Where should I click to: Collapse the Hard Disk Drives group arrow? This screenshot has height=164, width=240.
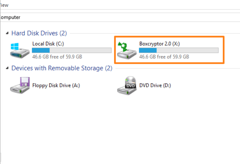pos(7,33)
